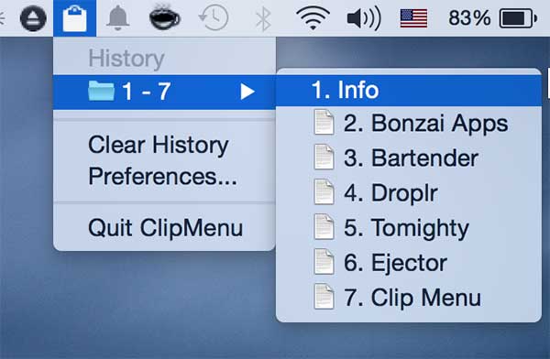
Task: Click document icon next to Ejector
Action: coord(324,262)
